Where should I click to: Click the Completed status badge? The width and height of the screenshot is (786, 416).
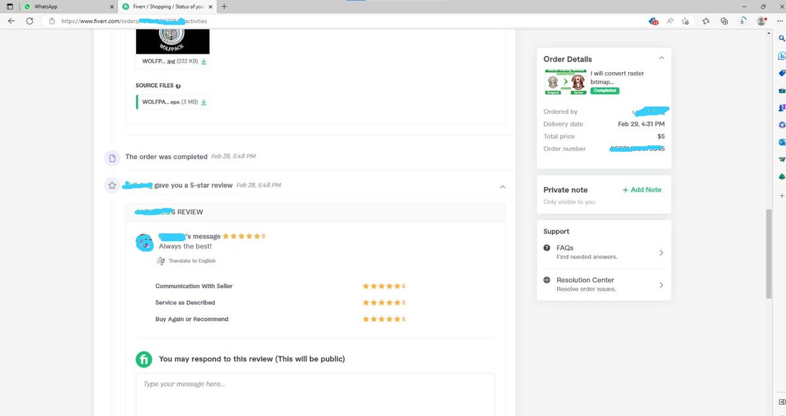[604, 90]
